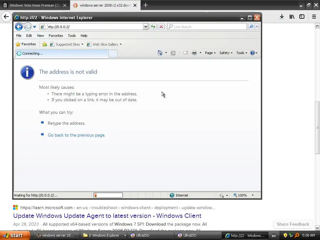Click the RSS feeds icon
320x240 pixels.
[173, 53]
